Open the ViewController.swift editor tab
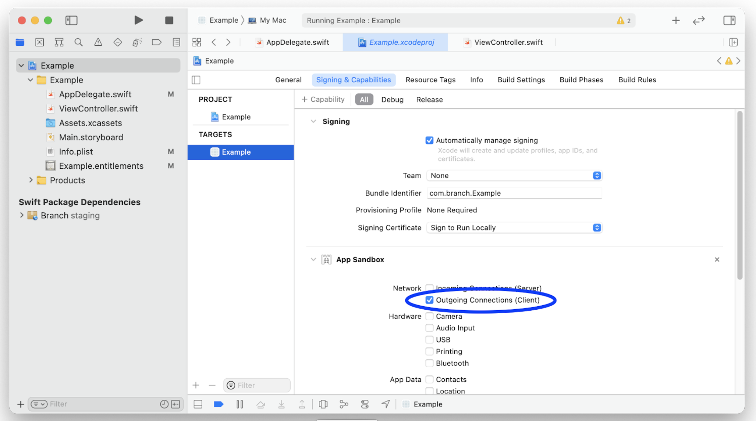The width and height of the screenshot is (756, 421). point(503,42)
